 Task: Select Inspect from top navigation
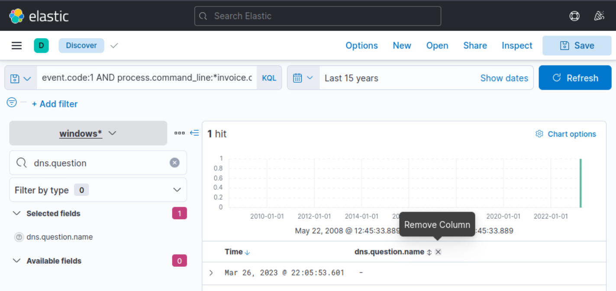pyautogui.click(x=517, y=45)
